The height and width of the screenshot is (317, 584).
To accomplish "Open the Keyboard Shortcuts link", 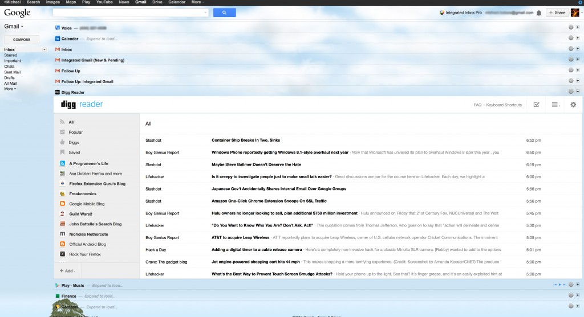I will click(x=504, y=105).
